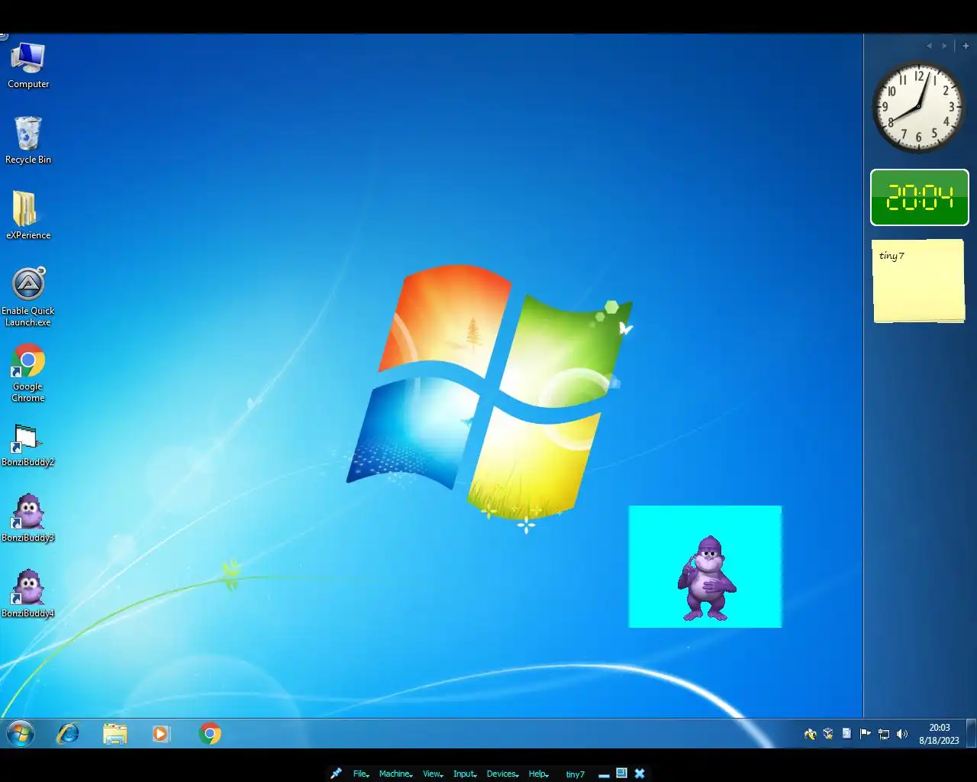Minimize the VM via mini toolbar
Screen dimensions: 977x782
[x=604, y=774]
